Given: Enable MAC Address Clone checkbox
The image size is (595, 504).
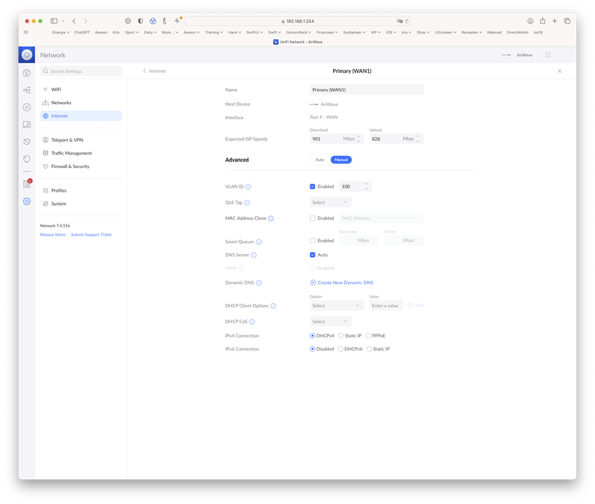Looking at the screenshot, I should pyautogui.click(x=312, y=218).
